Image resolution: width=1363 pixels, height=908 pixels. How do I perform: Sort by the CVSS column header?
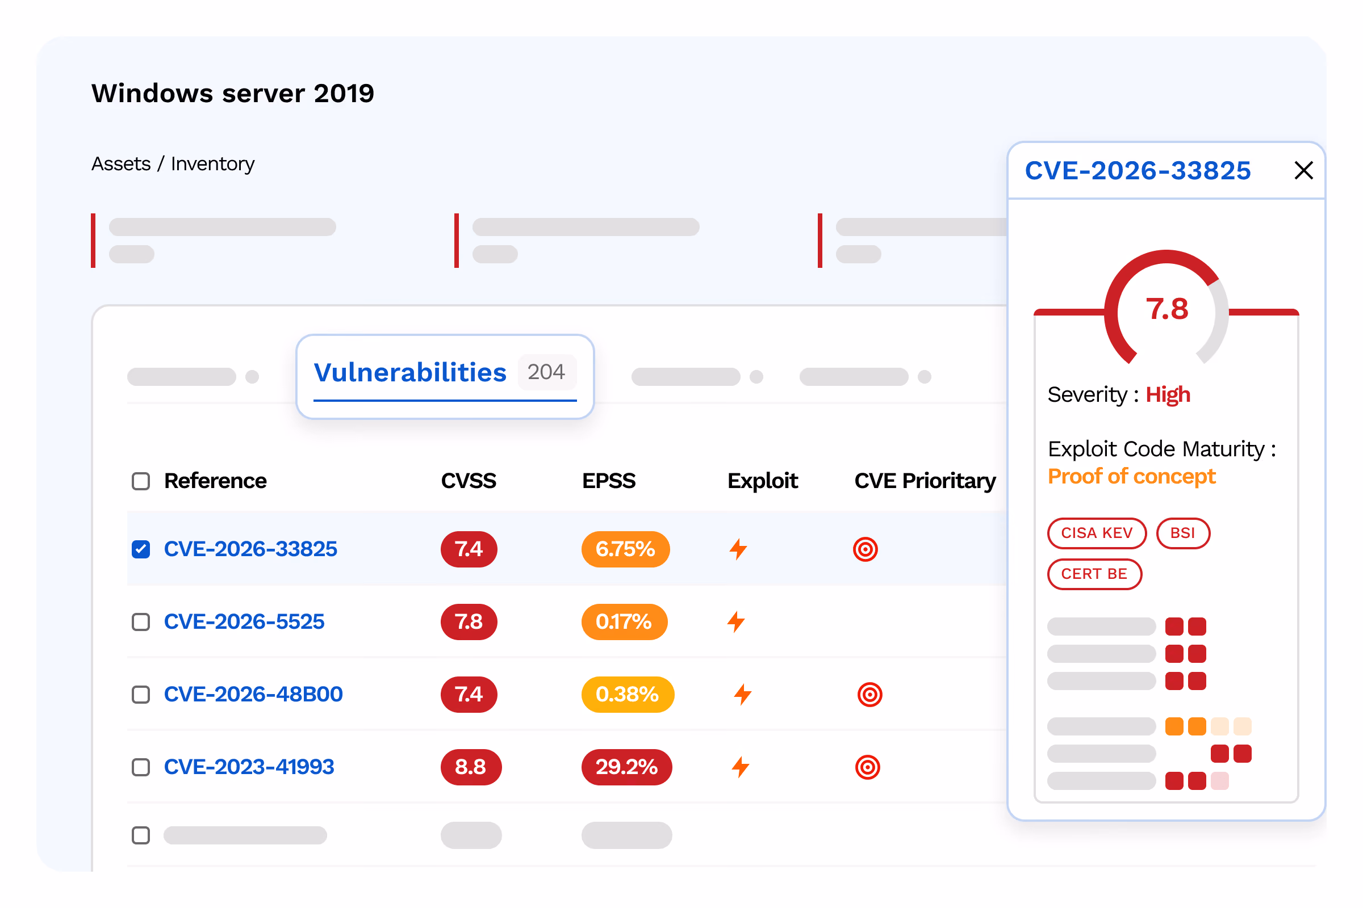pyautogui.click(x=468, y=481)
